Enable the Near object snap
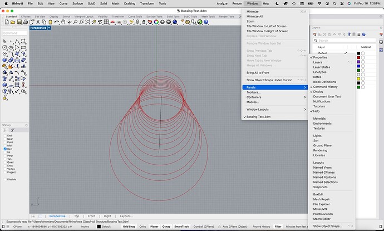384x231 pixels. [5, 139]
